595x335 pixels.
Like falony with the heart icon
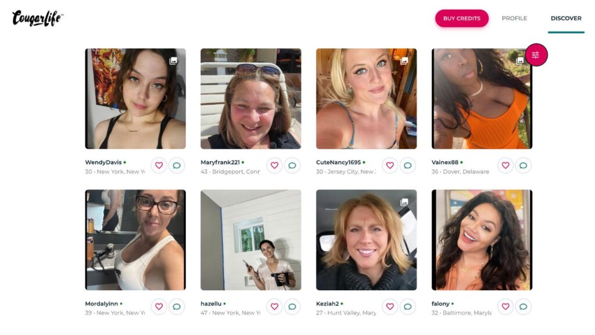pos(506,307)
